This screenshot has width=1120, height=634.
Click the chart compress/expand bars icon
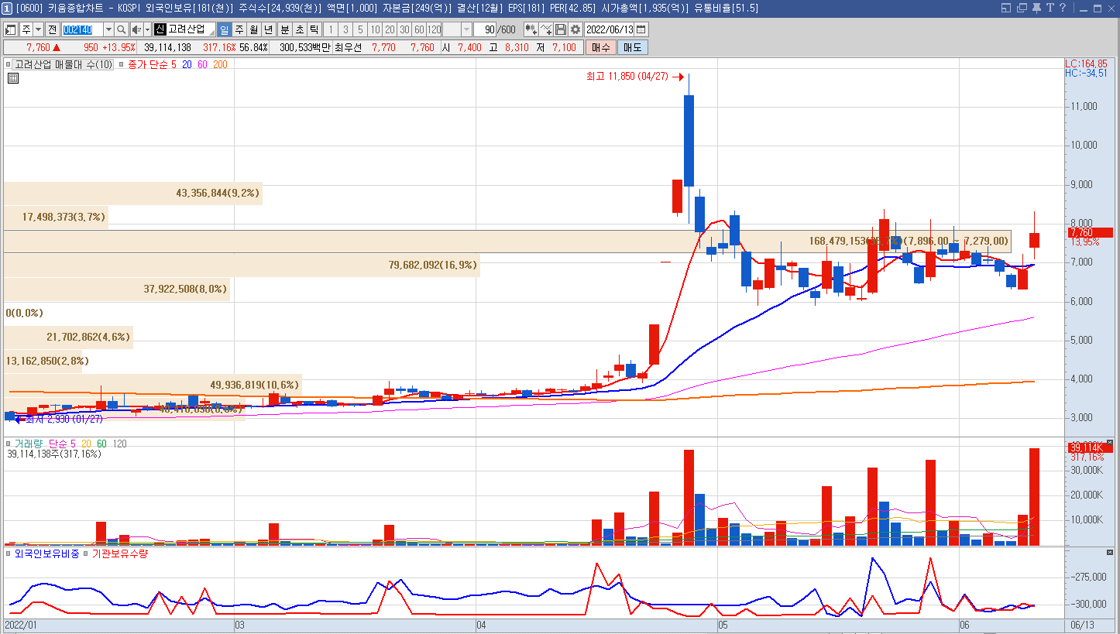click(x=531, y=29)
